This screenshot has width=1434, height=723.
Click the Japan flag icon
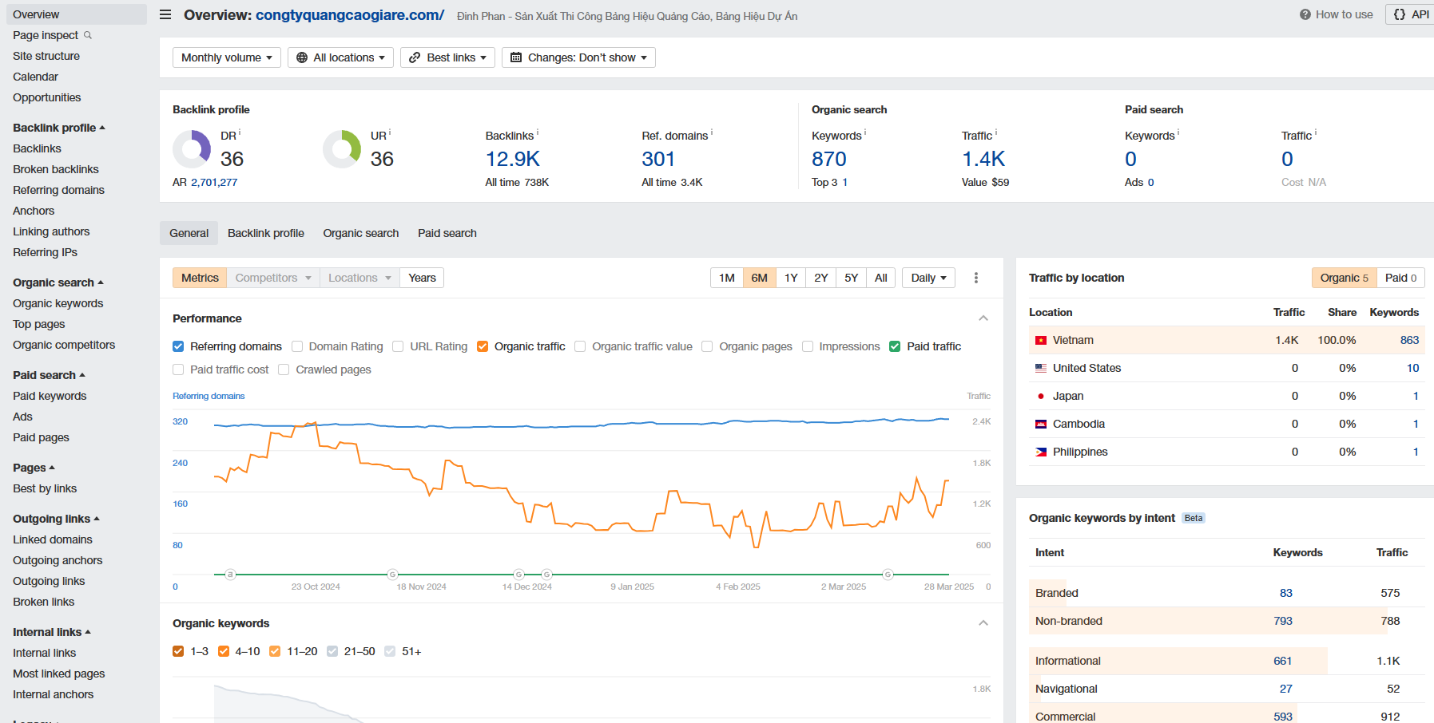click(1041, 397)
